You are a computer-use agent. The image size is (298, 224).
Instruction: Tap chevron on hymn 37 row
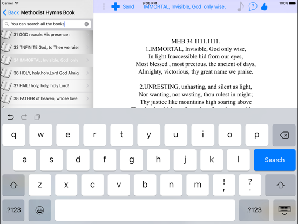tap(87, 85)
